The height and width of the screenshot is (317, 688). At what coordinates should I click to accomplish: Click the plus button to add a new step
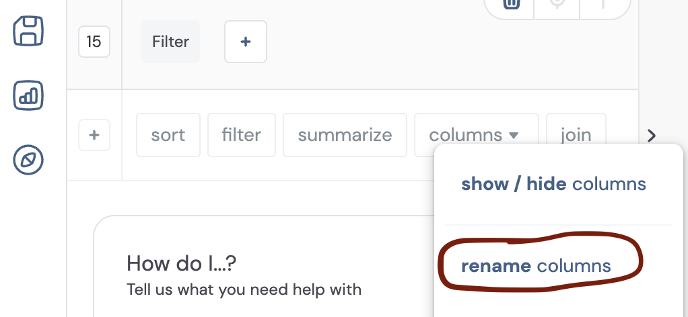point(94,135)
